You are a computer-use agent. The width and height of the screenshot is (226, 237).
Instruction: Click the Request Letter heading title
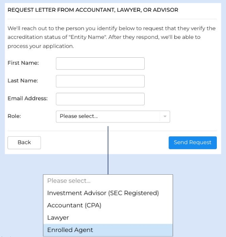[x=93, y=10]
